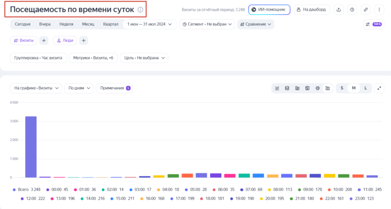
Task: Collapse the chart with the arrows icon
Action: point(379,88)
